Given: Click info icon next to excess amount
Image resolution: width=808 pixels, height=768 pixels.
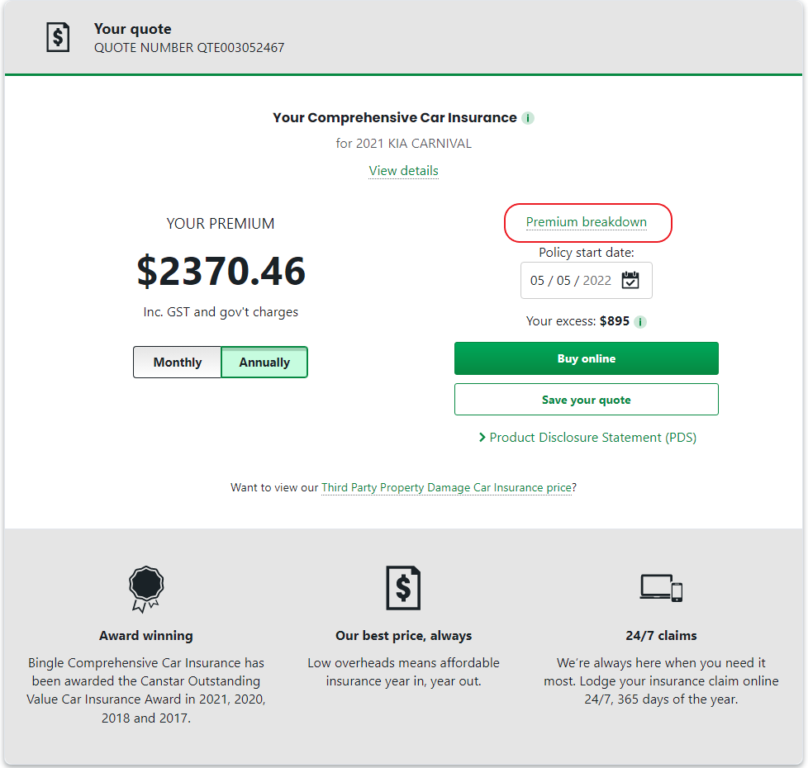Looking at the screenshot, I should tap(640, 322).
